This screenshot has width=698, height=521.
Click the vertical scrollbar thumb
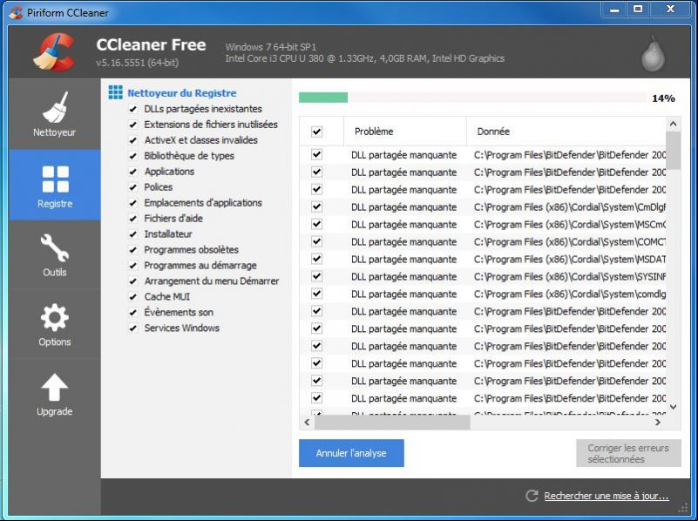[673, 151]
